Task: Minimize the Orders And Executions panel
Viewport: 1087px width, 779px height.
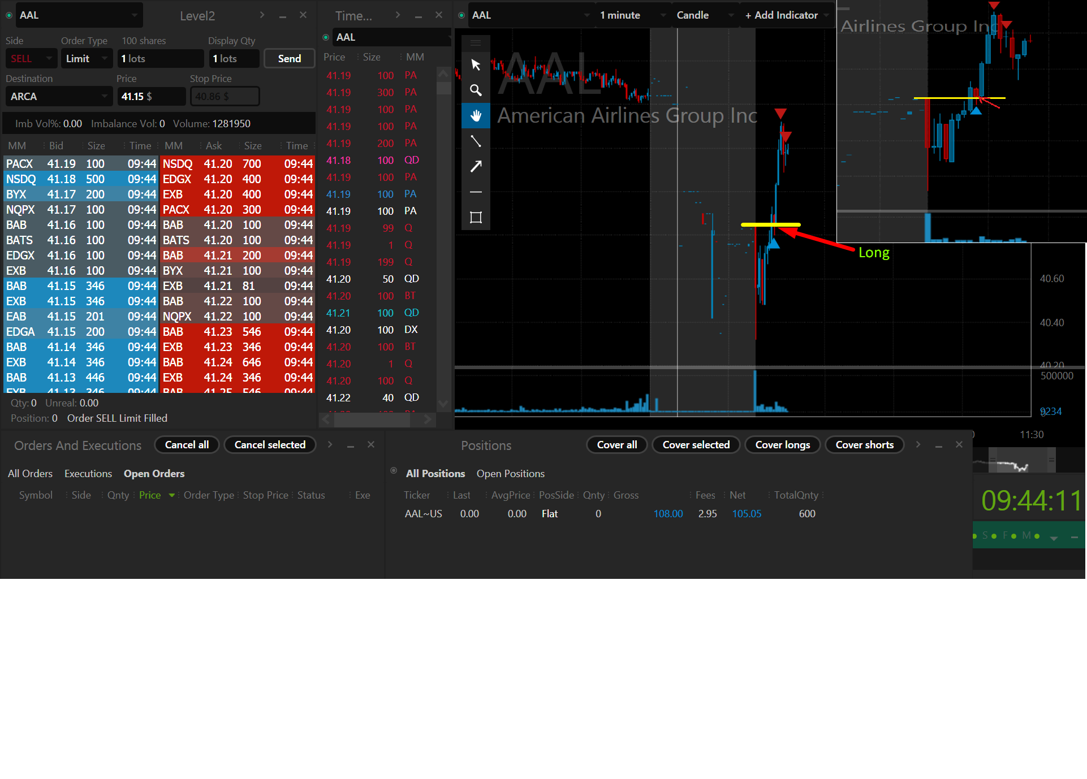Action: tap(350, 446)
